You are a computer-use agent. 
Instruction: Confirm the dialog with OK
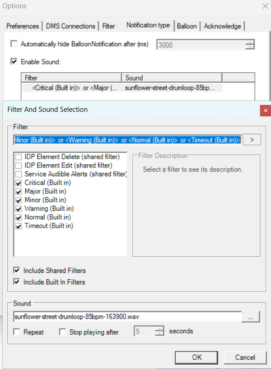pos(196,357)
